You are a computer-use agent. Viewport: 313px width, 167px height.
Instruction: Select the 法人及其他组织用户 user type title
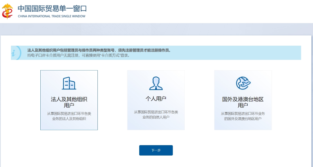pos(69,102)
